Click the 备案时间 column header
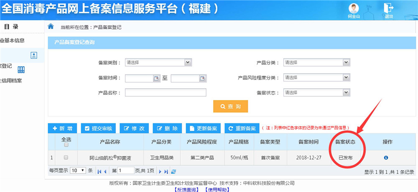418x192 pixels. [308, 142]
